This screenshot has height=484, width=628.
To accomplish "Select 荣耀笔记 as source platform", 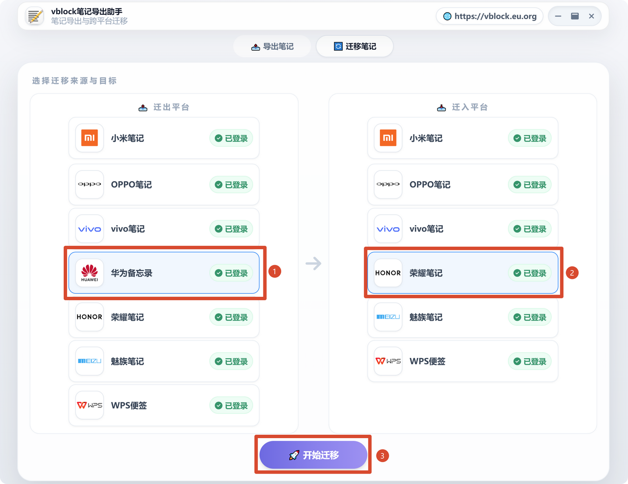I will (164, 317).
